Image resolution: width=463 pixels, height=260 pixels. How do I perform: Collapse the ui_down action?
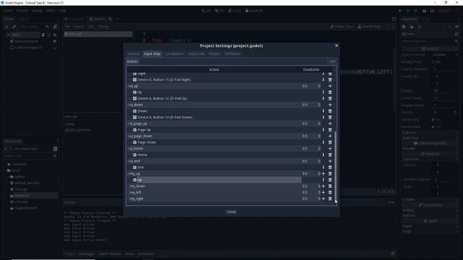pyautogui.click(x=129, y=105)
